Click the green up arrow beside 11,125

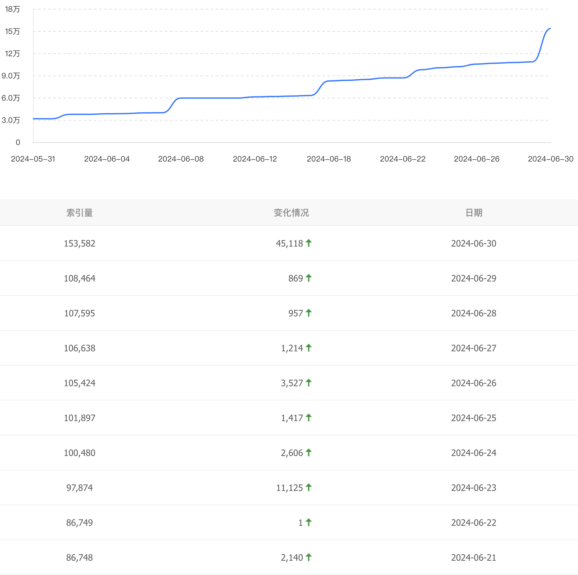tap(309, 487)
